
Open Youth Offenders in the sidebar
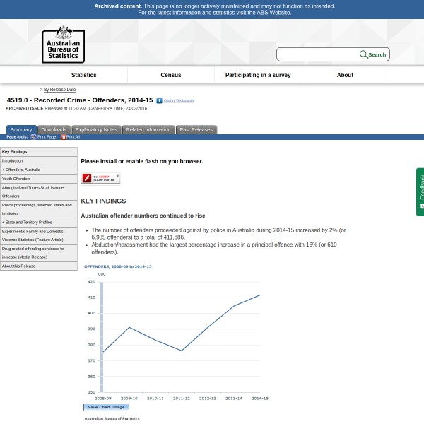16,179
